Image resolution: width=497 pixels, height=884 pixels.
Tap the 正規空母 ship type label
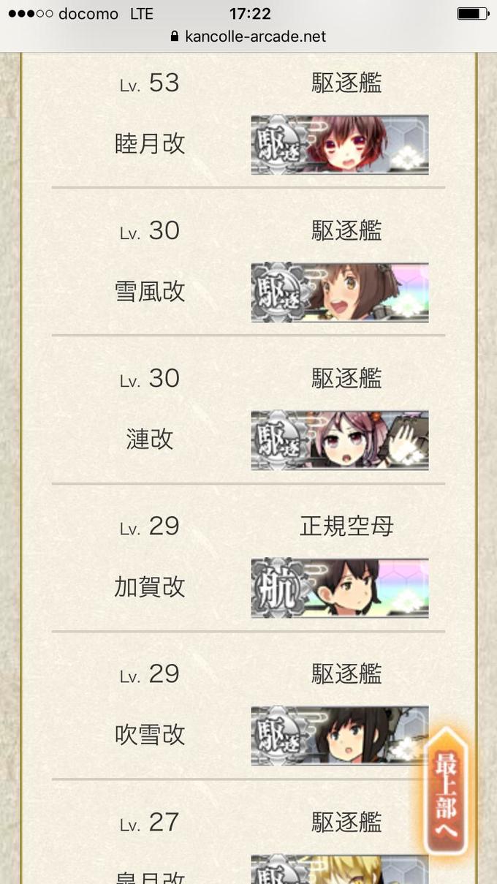(x=346, y=526)
